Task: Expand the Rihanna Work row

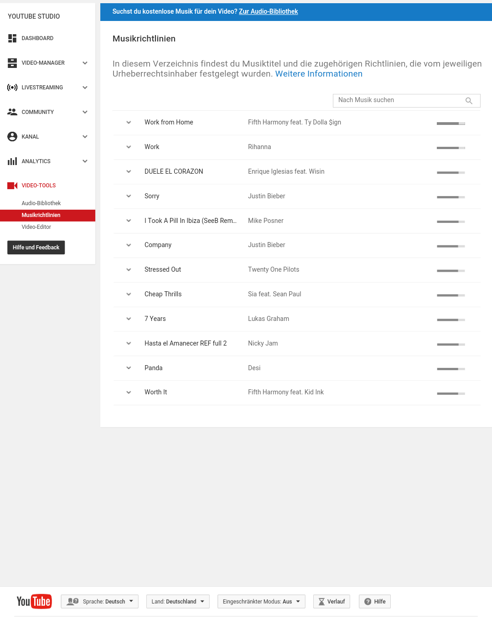Action: coord(129,147)
